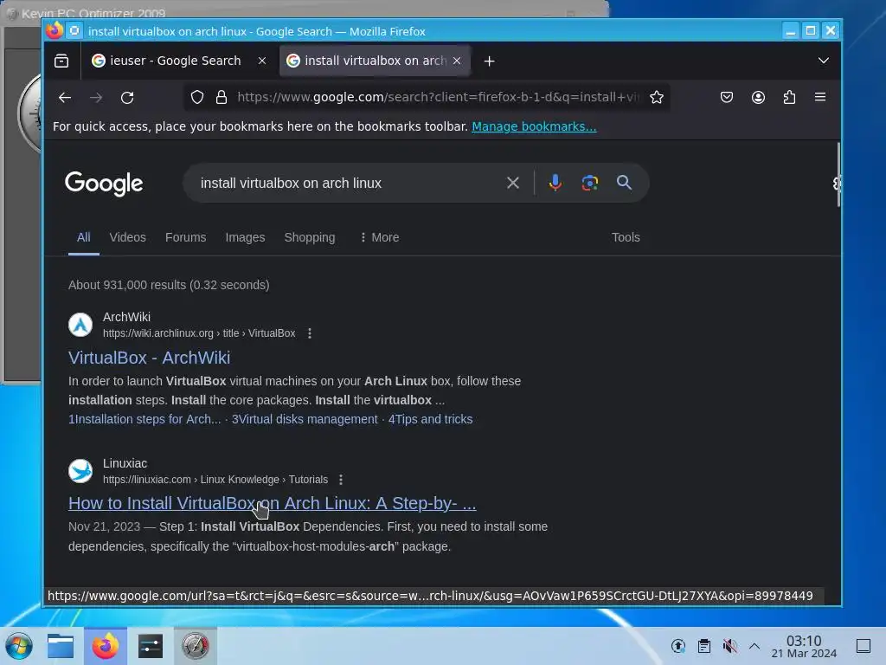Open the file manager from the taskbar
This screenshot has width=886, height=665.
point(60,646)
